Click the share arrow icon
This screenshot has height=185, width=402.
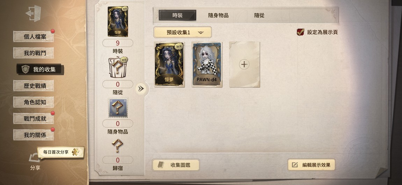34,157
